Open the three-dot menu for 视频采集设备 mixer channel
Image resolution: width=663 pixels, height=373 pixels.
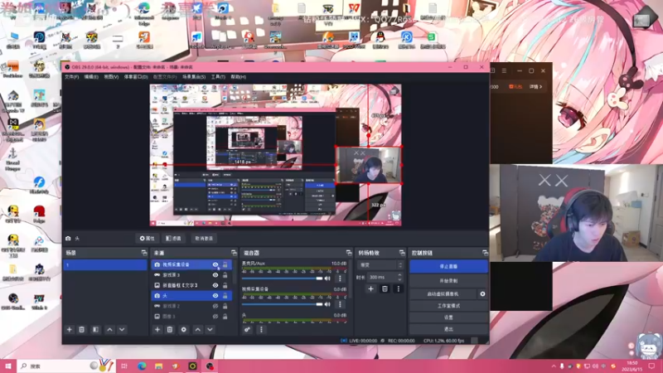tap(340, 304)
